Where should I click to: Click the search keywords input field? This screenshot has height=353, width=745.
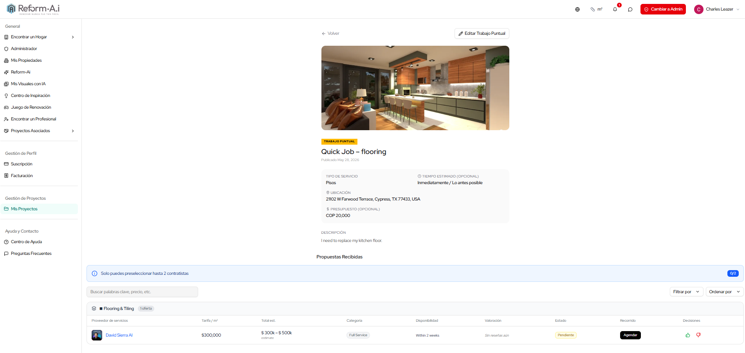pyautogui.click(x=142, y=292)
